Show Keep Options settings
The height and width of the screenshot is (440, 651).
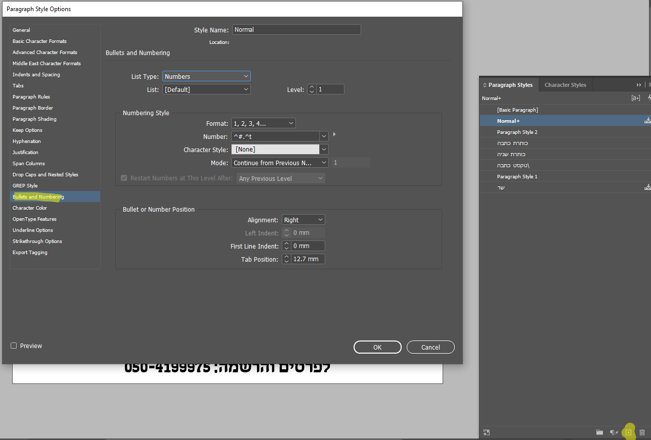[55, 130]
